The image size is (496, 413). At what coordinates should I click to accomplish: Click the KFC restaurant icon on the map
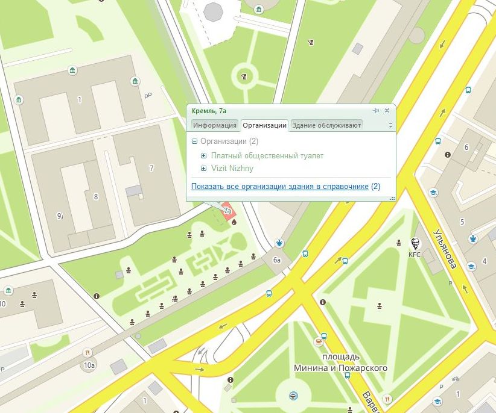415,244
